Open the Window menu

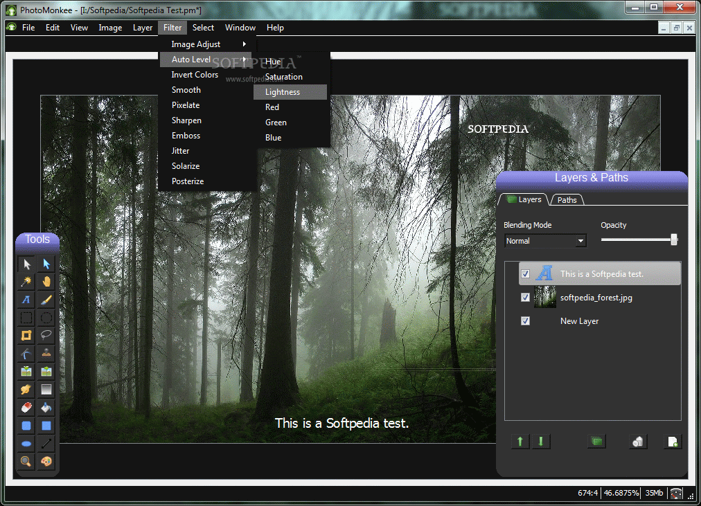[240, 28]
